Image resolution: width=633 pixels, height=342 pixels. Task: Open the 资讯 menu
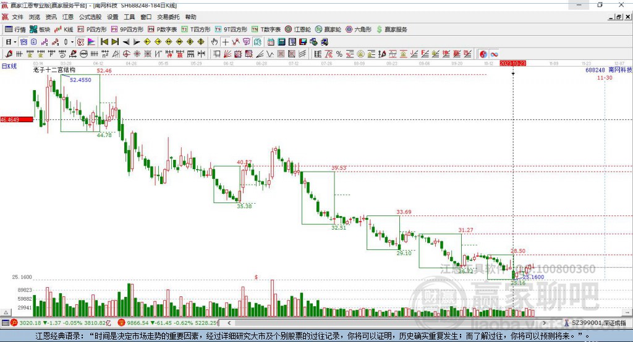51,17
